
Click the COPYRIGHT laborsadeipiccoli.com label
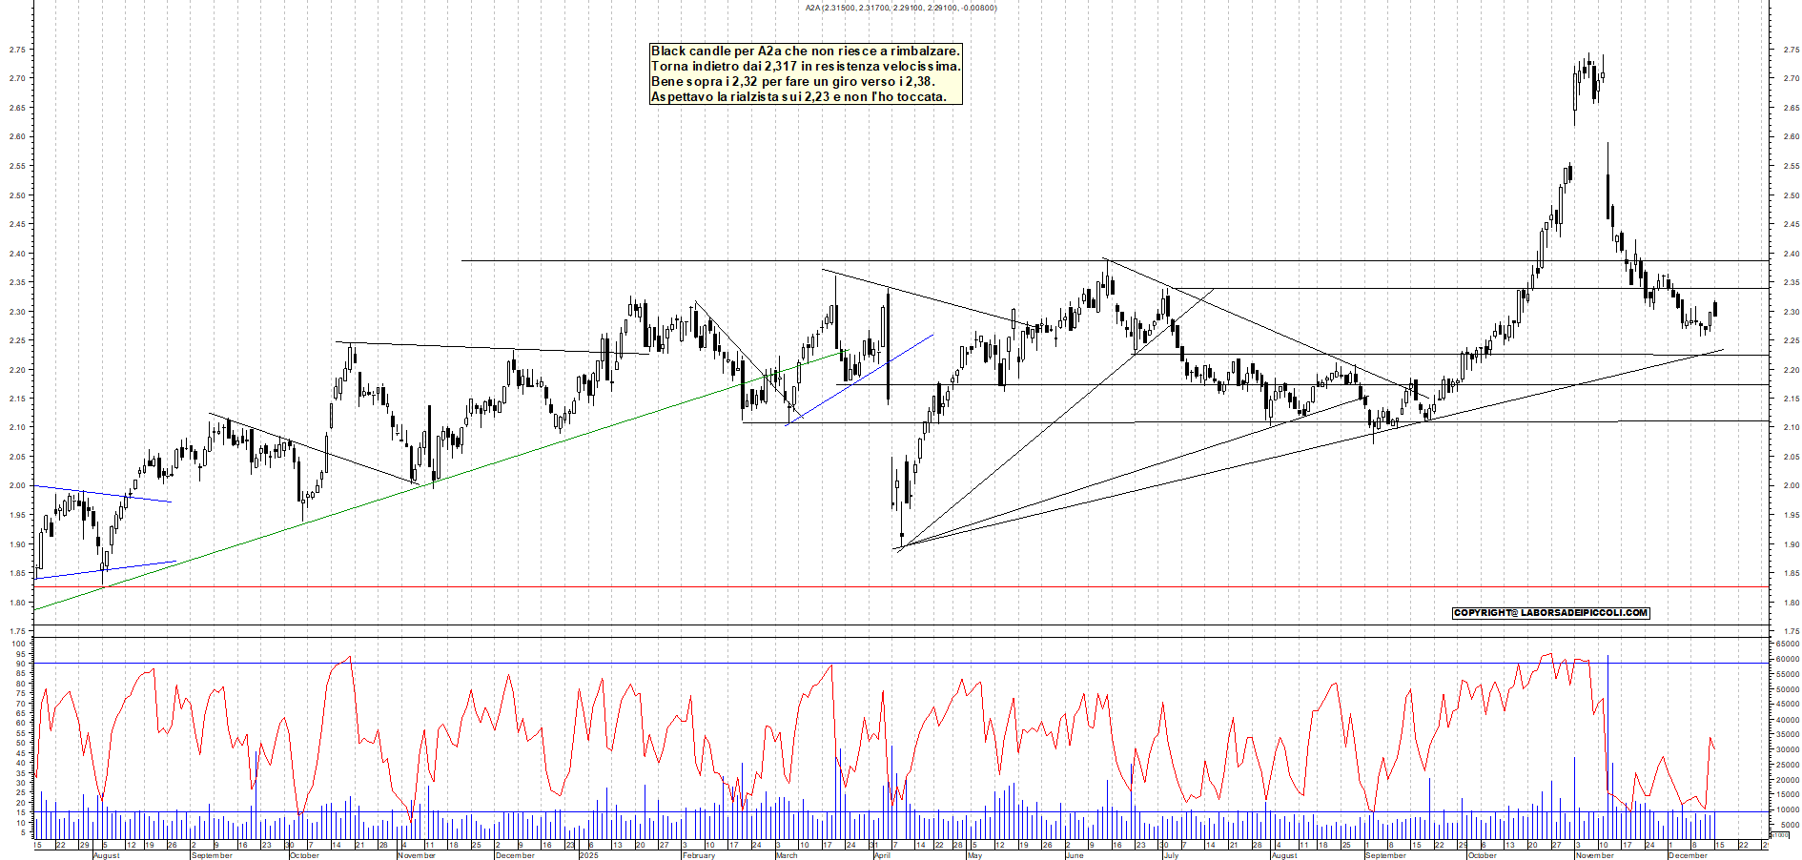coord(1550,613)
